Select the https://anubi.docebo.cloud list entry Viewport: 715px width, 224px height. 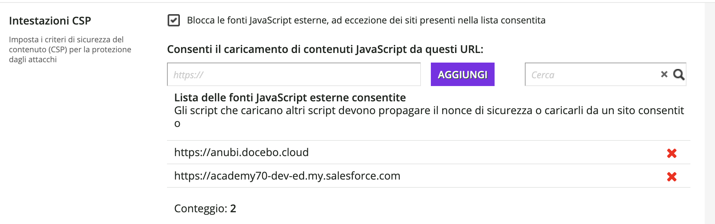click(x=241, y=153)
